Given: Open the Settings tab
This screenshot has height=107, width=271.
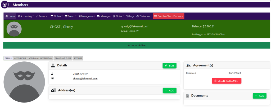Looking at the screenshot, I should [x=78, y=58].
